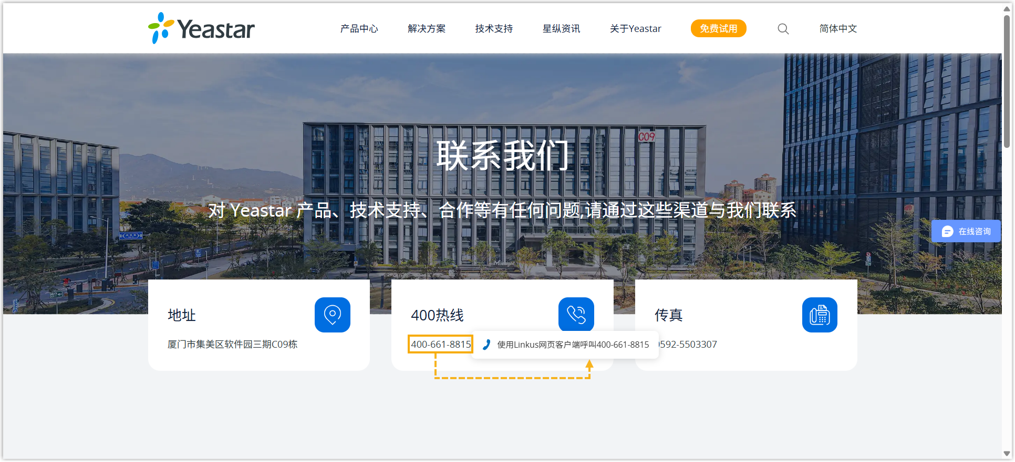Expand the 星纵资讯 navigation menu
The height and width of the screenshot is (462, 1015).
pyautogui.click(x=561, y=29)
